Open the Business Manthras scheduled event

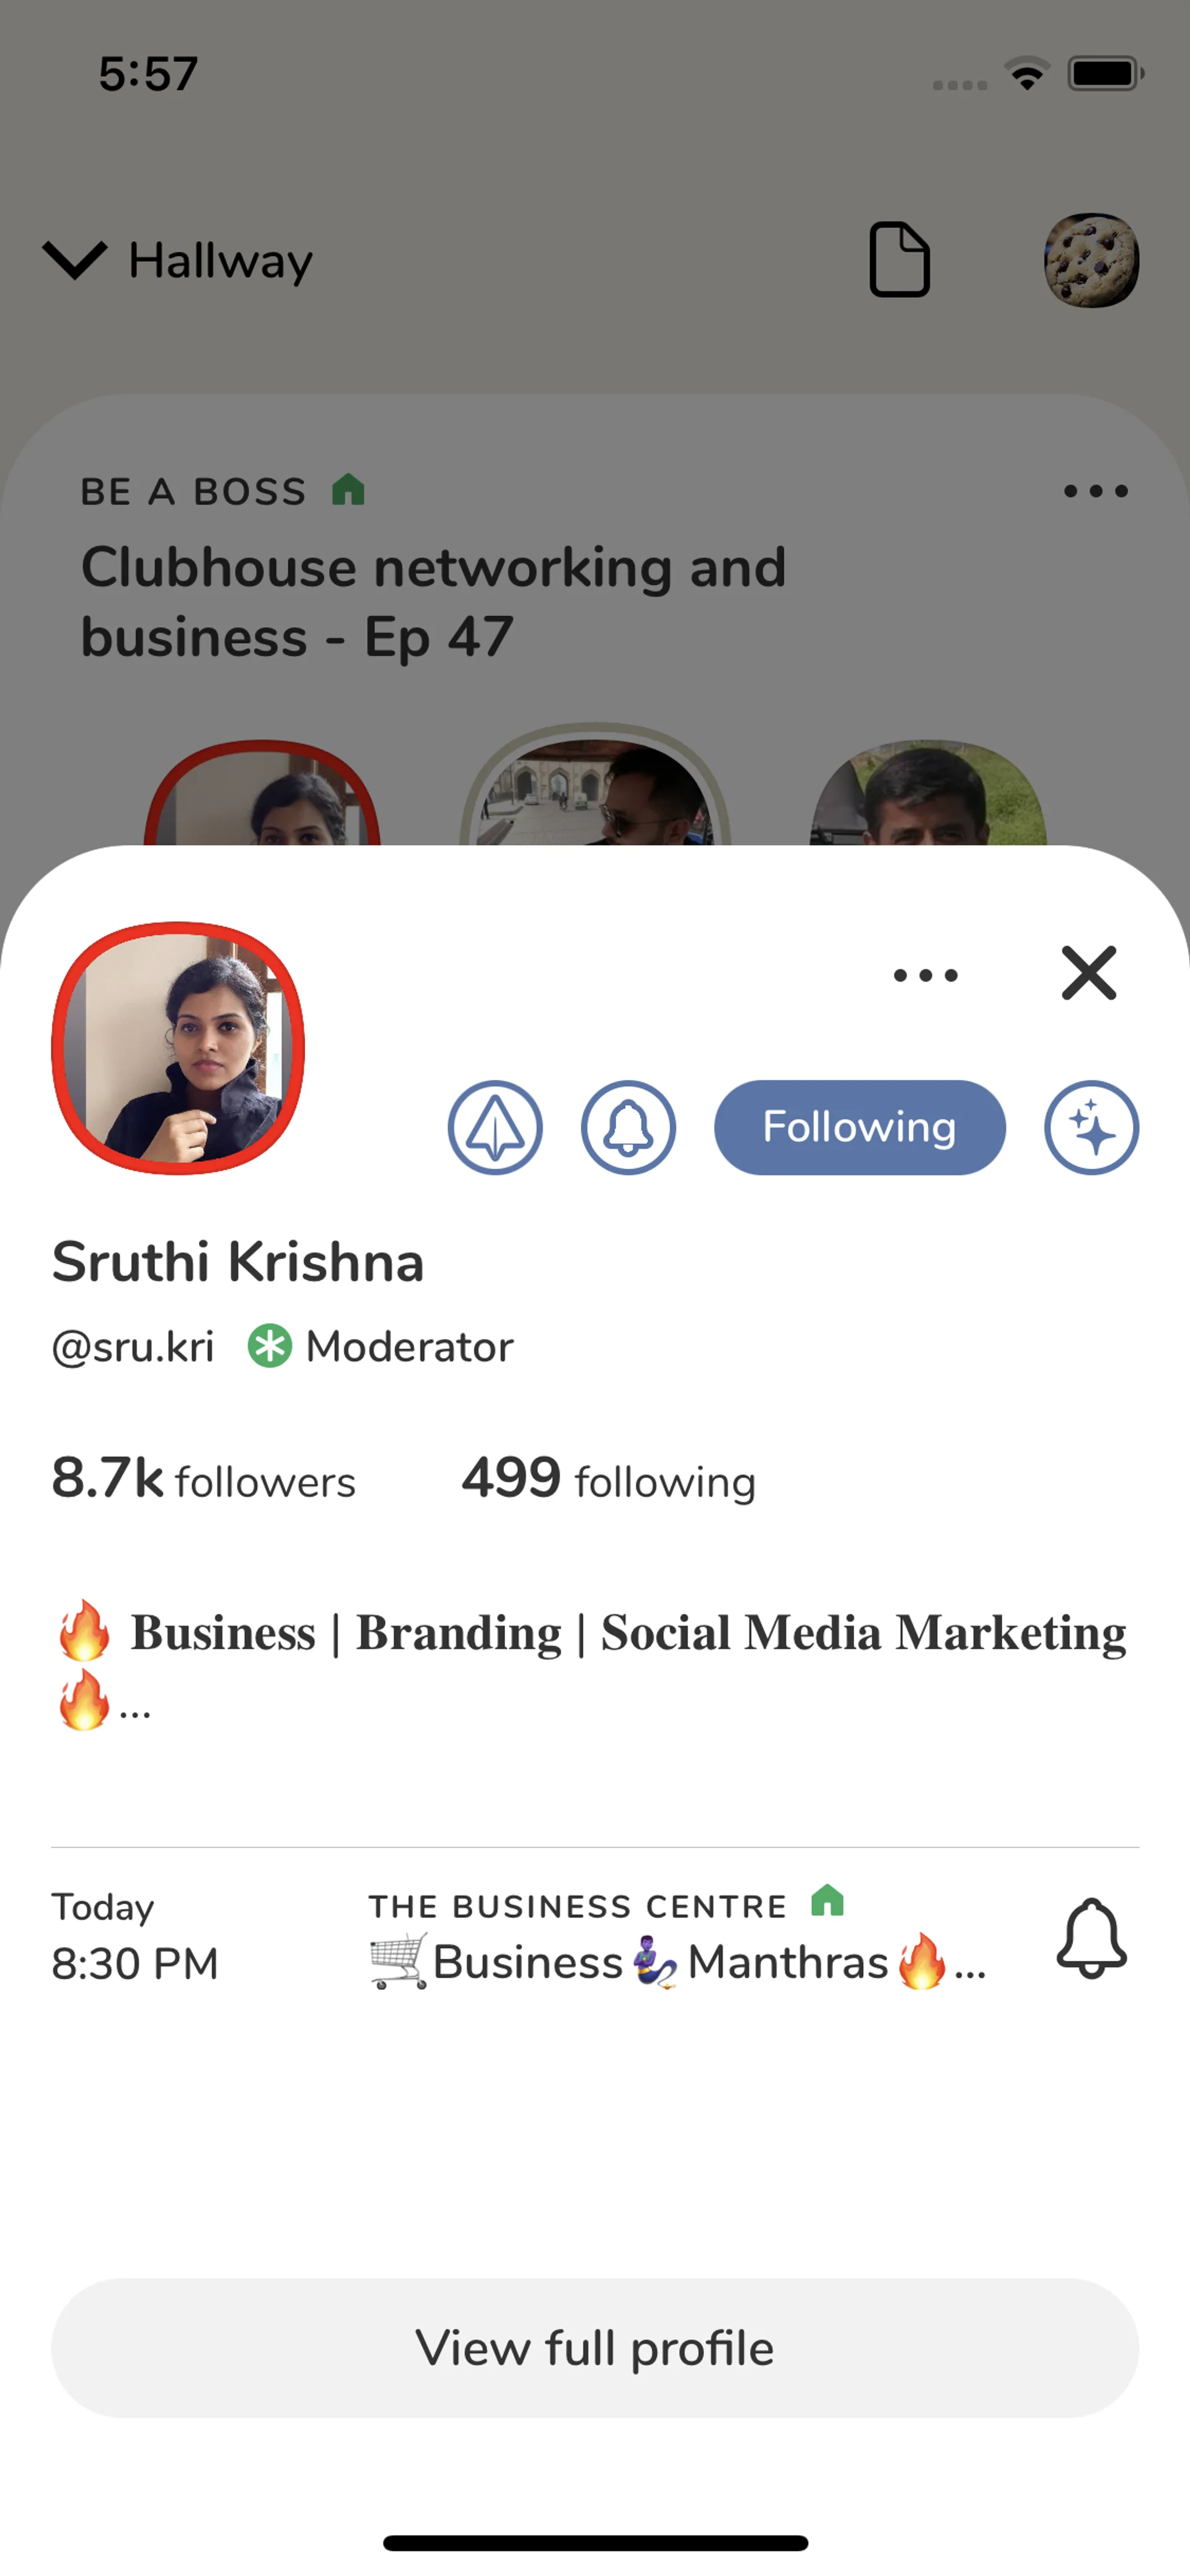coord(676,1961)
